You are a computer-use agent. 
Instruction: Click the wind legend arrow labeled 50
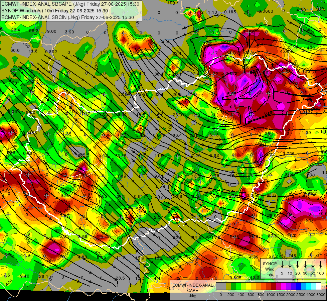(x=313, y=264)
